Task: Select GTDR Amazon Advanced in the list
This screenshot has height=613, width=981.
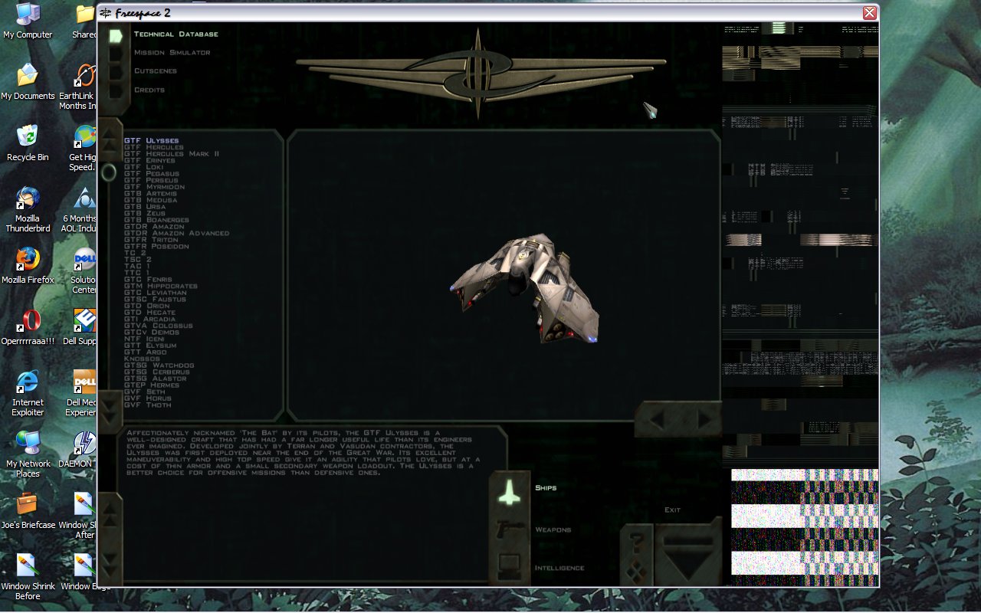Action: pos(176,234)
